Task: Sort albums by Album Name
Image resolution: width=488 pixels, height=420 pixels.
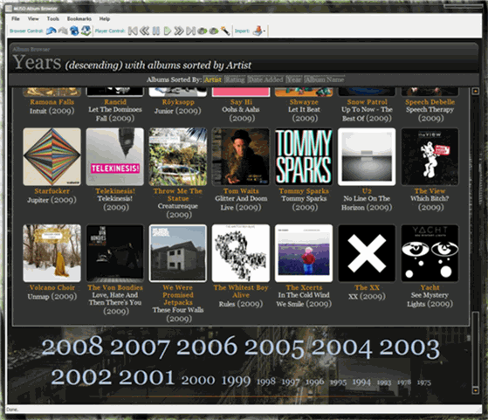Action: point(324,79)
